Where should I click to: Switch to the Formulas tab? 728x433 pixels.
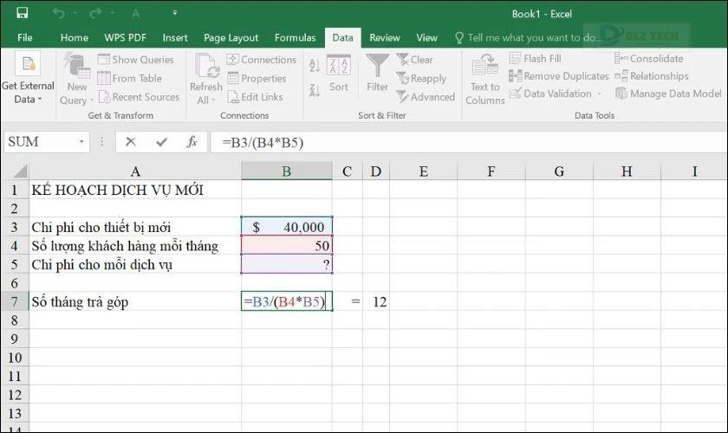[x=295, y=37]
